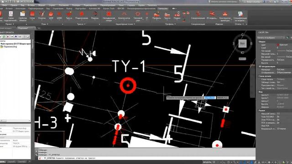Expand the План panel dropdown
The height and width of the screenshot is (164, 292).
tap(45, 24)
